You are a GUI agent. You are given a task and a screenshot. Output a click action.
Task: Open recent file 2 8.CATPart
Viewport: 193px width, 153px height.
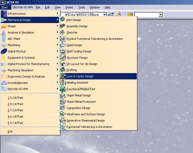tap(30, 104)
